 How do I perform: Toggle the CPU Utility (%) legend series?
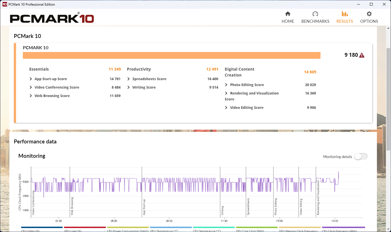(x=42, y=229)
